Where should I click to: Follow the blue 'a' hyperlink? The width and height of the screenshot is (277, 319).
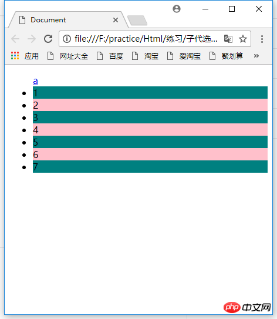(35, 81)
